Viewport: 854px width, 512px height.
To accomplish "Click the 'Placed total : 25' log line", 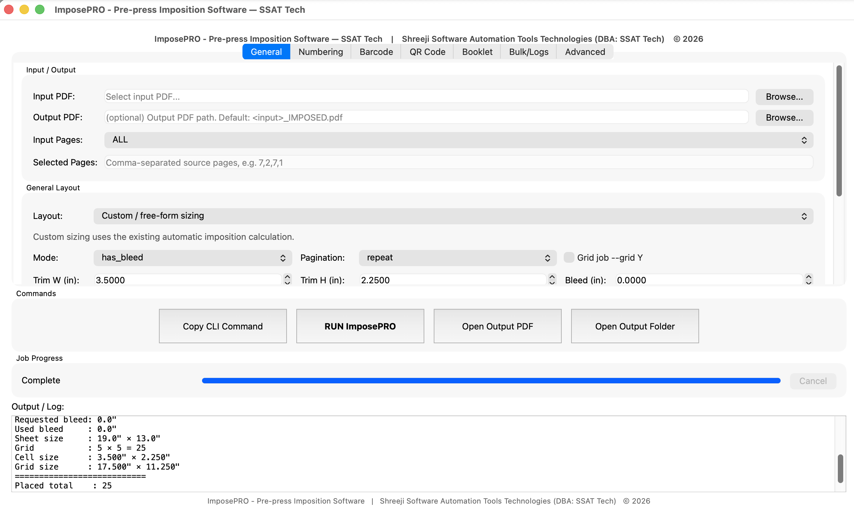I will (63, 485).
